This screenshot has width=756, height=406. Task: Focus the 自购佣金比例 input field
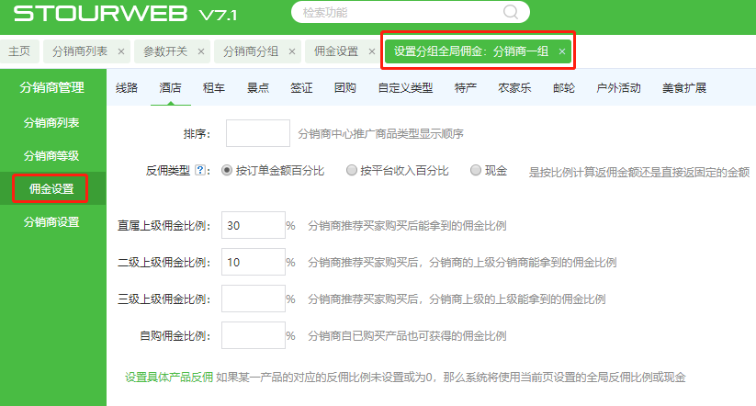click(254, 335)
